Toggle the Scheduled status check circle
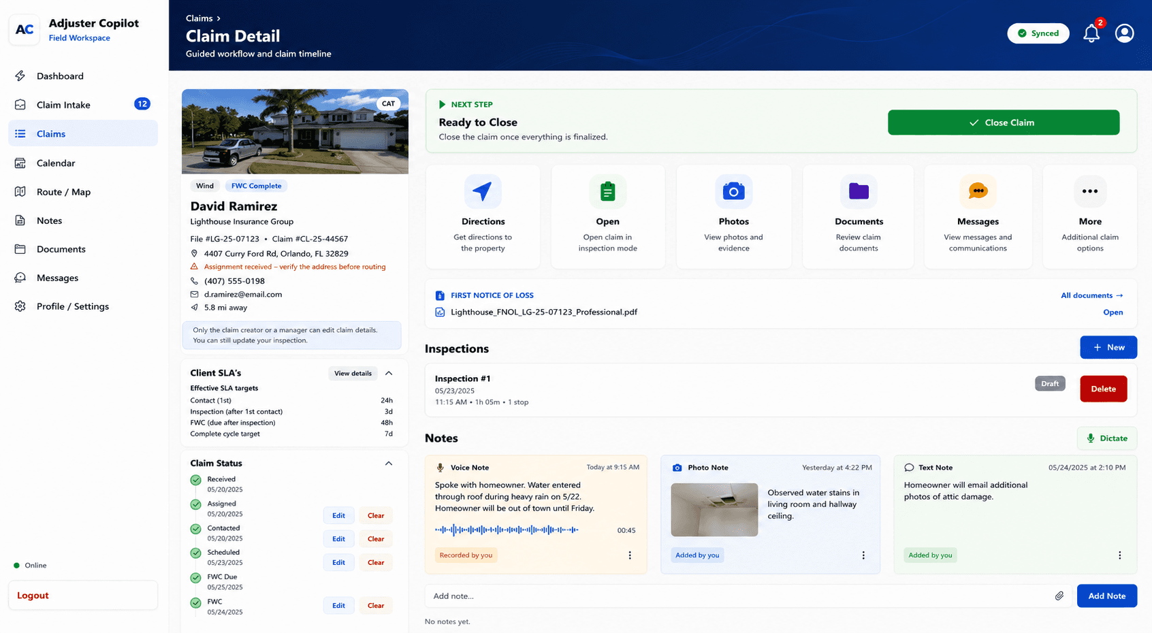Viewport: 1152px width, 633px height. pyautogui.click(x=196, y=553)
